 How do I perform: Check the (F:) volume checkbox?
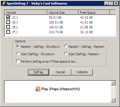click(8, 32)
